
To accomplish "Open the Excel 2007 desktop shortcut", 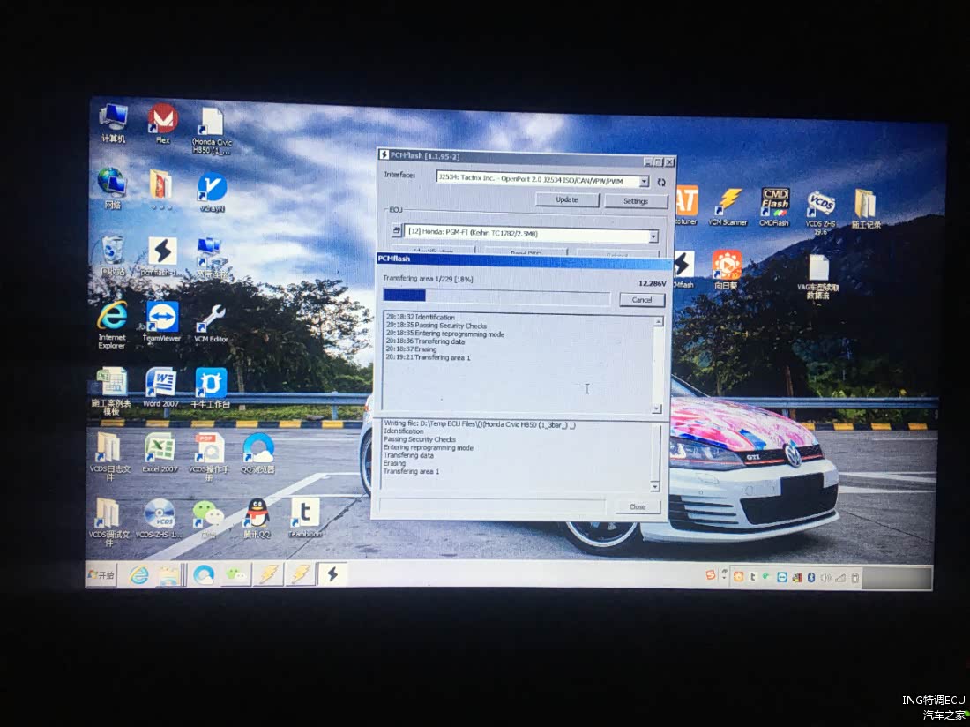I will pyautogui.click(x=160, y=451).
